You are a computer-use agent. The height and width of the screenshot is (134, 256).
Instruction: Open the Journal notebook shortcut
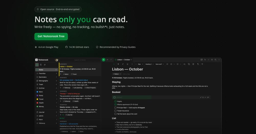tap(47, 112)
